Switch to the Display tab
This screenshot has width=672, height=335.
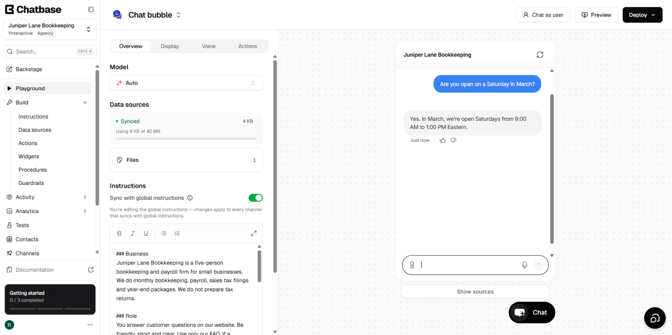170,46
